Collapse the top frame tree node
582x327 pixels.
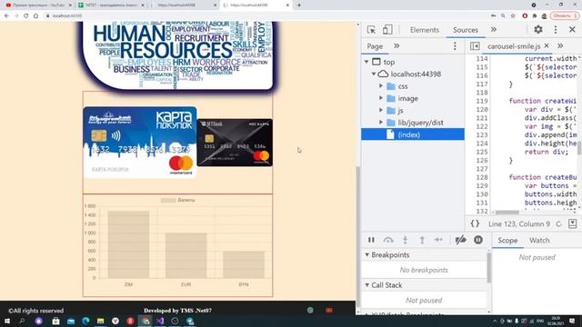[366, 62]
